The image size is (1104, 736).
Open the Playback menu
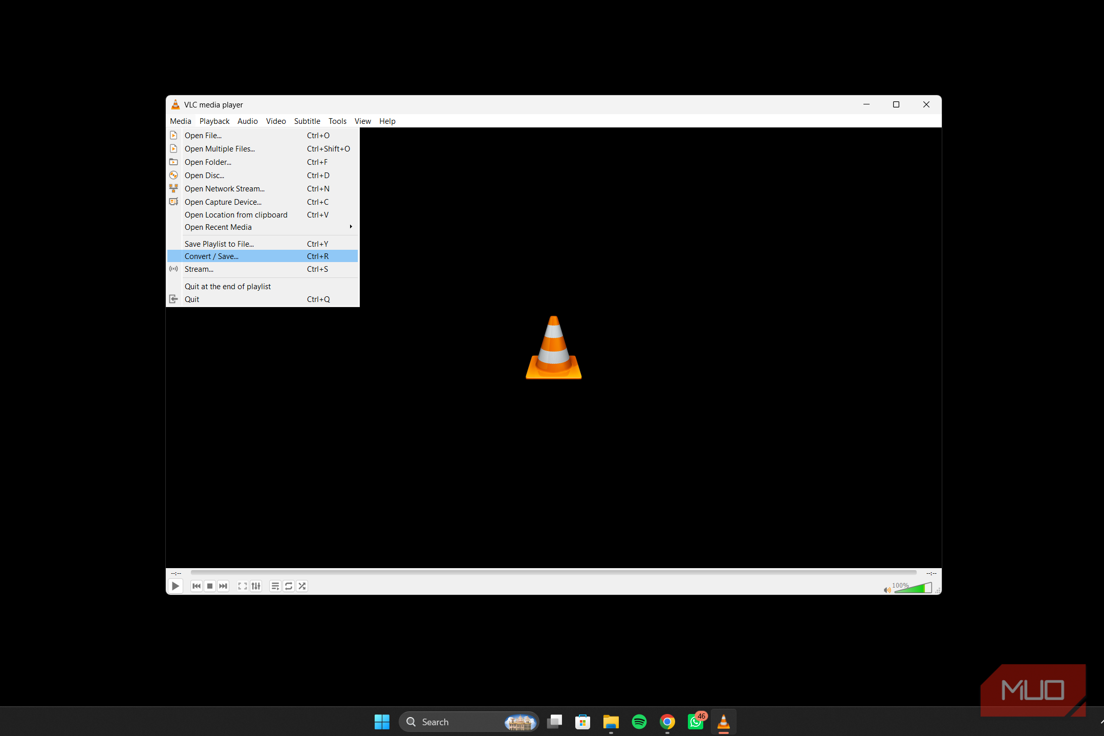pyautogui.click(x=214, y=121)
